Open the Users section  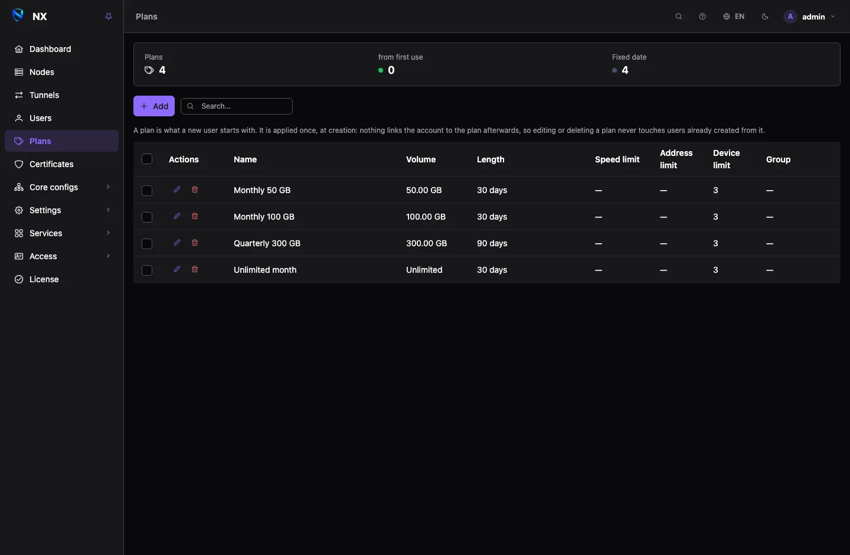61,118
